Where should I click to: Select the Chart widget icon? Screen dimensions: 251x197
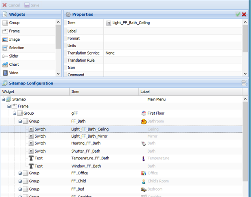click(5, 65)
